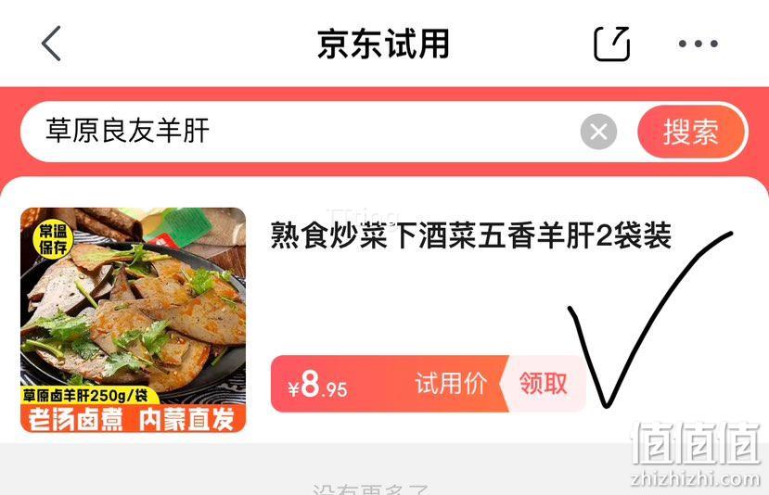Tap the 没有更多了 end-of-list text

tap(371, 489)
